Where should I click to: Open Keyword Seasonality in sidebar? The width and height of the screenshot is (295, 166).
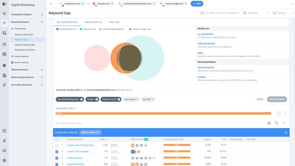click(25, 45)
